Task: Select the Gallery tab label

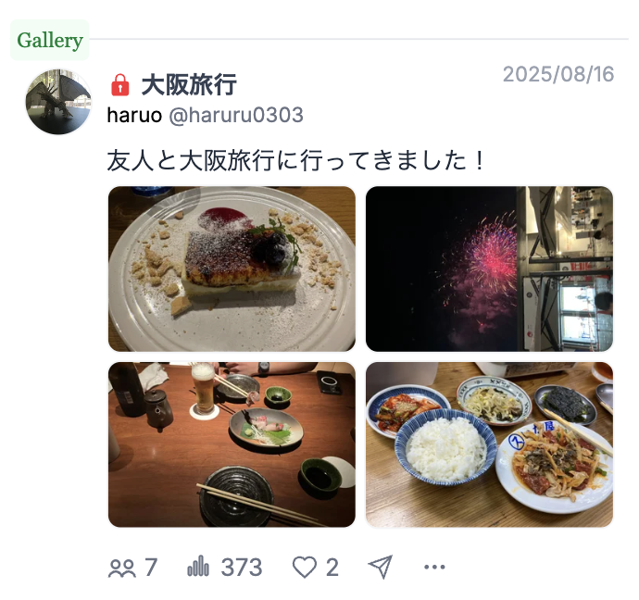Action: pyautogui.click(x=50, y=40)
